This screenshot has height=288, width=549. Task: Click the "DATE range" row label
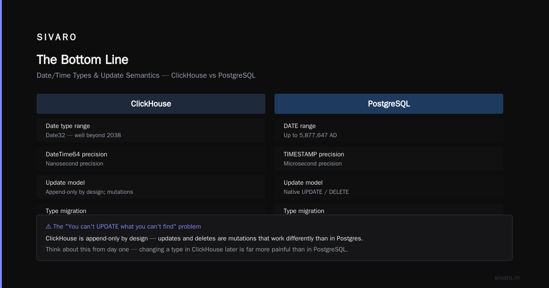point(300,126)
